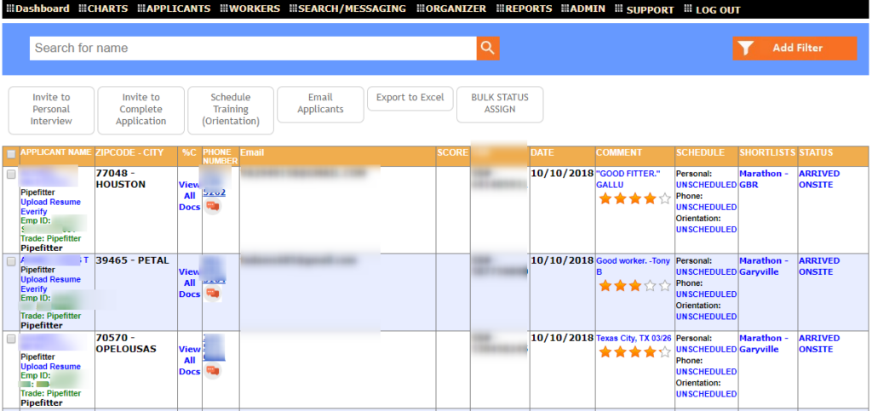The width and height of the screenshot is (872, 411).
Task: Click the empty fifth star in Opelousas row
Action: [665, 351]
